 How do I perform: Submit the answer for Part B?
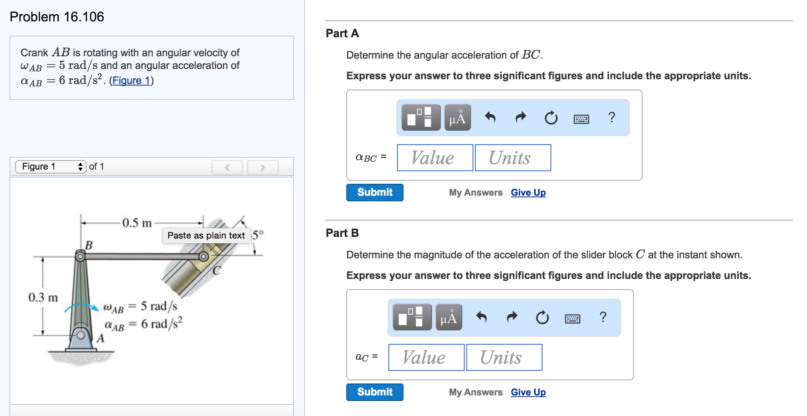[x=374, y=392]
